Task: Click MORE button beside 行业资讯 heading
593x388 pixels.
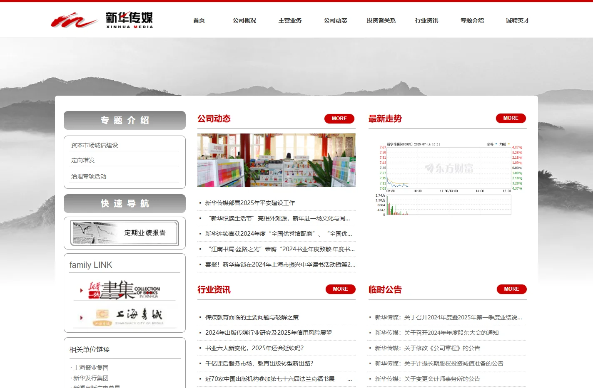Action: [341, 289]
